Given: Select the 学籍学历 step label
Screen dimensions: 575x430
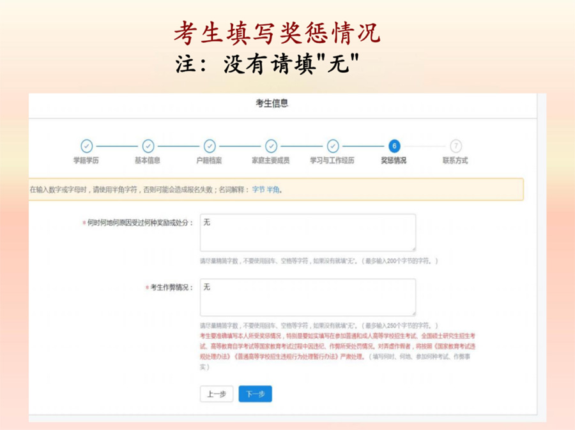Looking at the screenshot, I should pos(86,161).
